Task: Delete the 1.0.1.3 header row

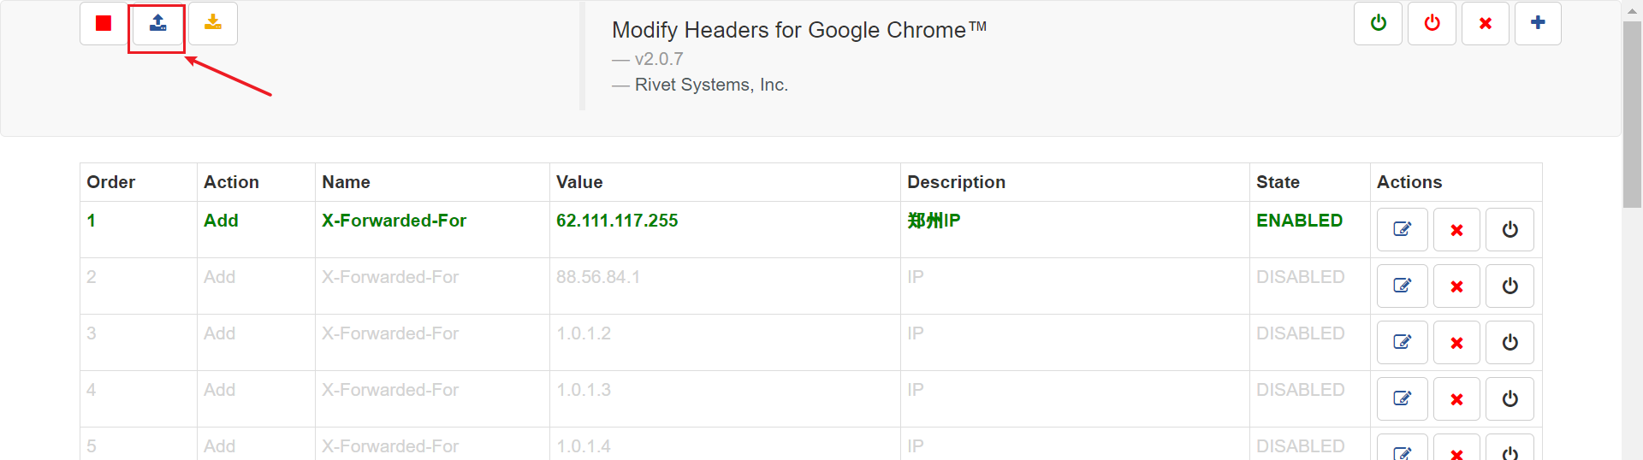Action: pyautogui.click(x=1456, y=398)
